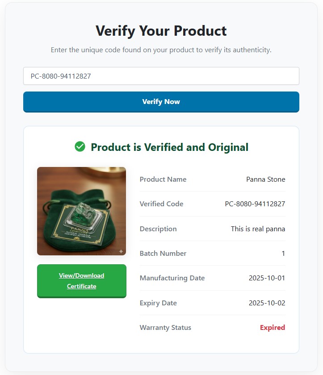The width and height of the screenshot is (323, 375).
Task: Select the Product Name row label
Action: (163, 179)
